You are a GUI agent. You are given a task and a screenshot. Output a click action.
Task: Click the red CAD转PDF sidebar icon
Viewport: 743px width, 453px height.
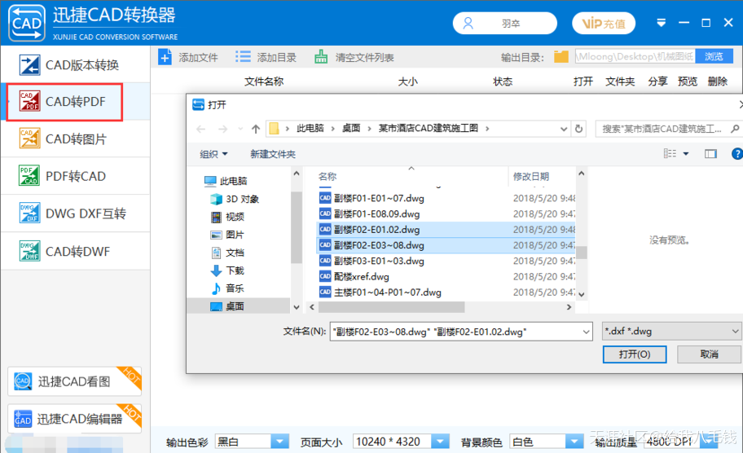pos(29,101)
